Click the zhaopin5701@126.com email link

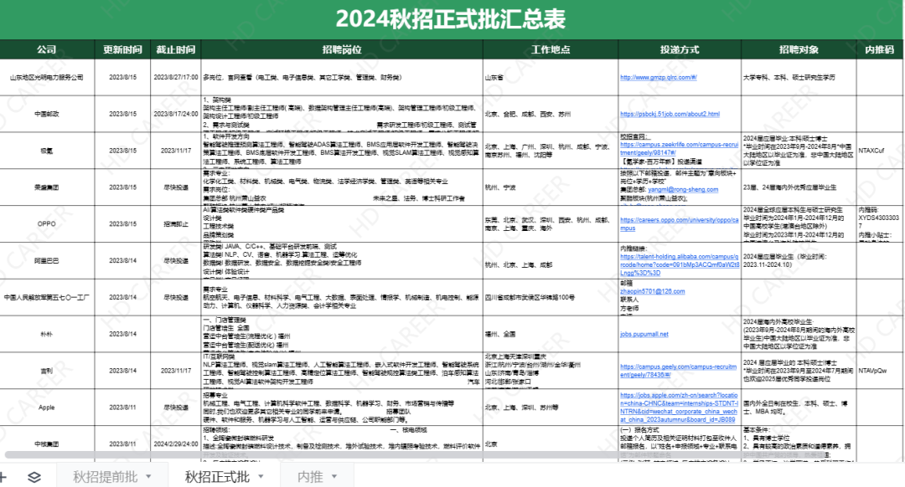click(x=653, y=291)
